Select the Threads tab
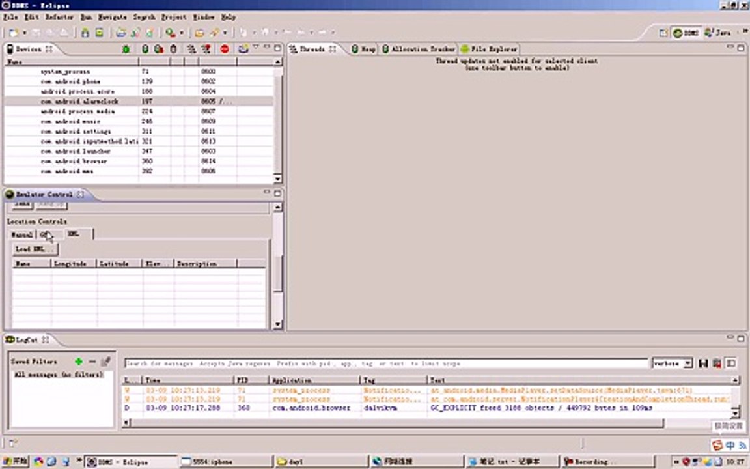 pyautogui.click(x=312, y=49)
